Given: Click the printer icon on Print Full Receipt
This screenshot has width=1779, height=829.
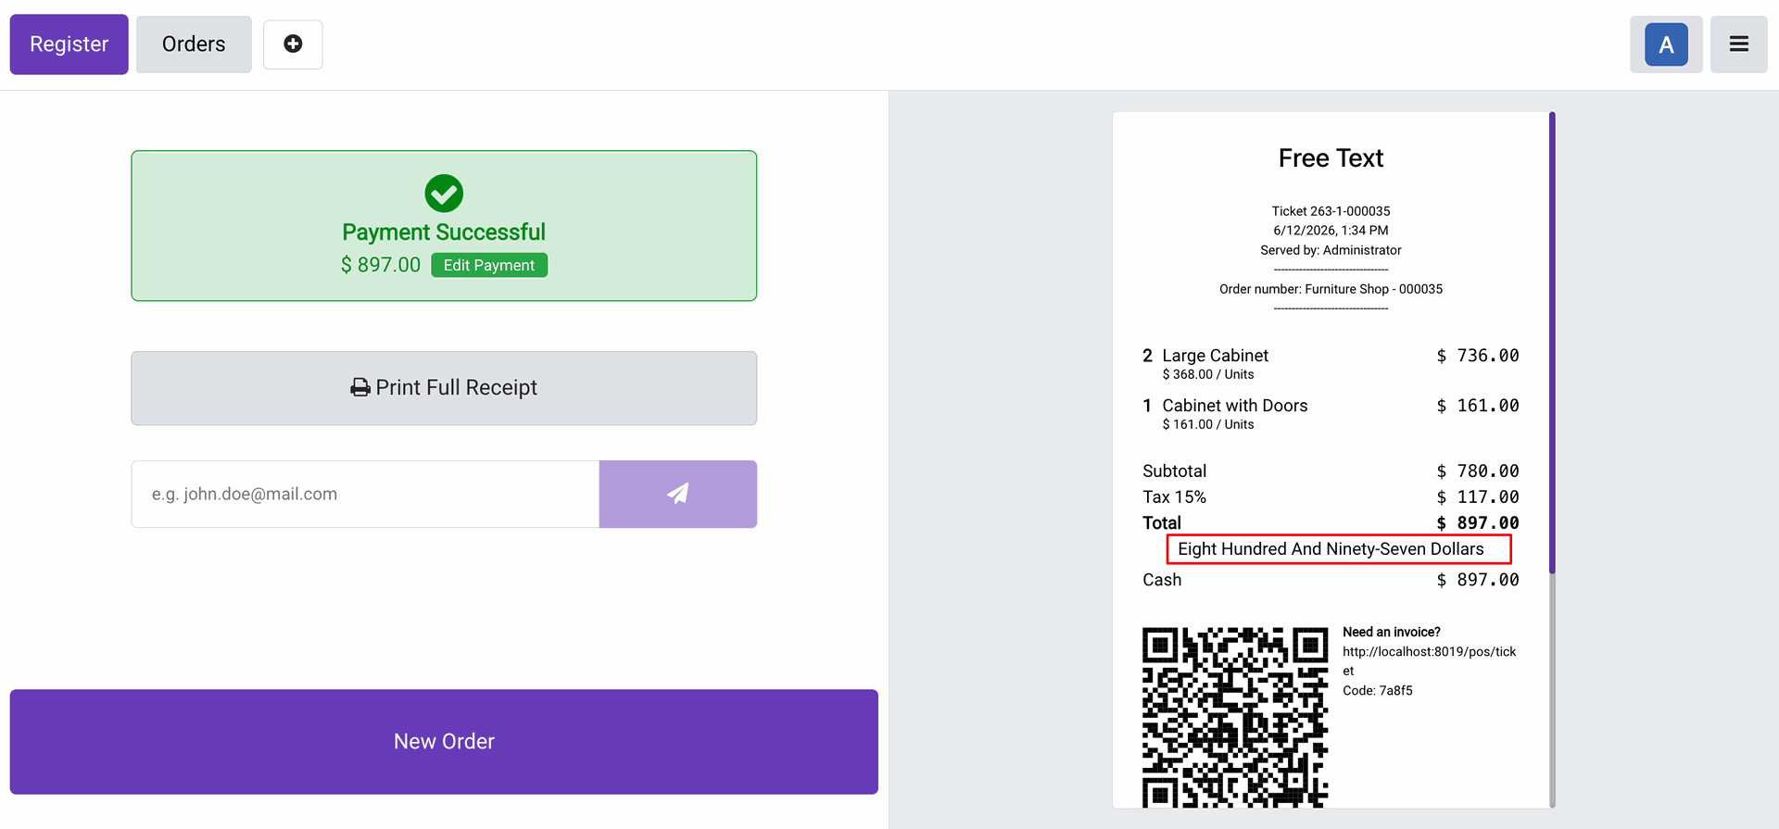Looking at the screenshot, I should [360, 388].
